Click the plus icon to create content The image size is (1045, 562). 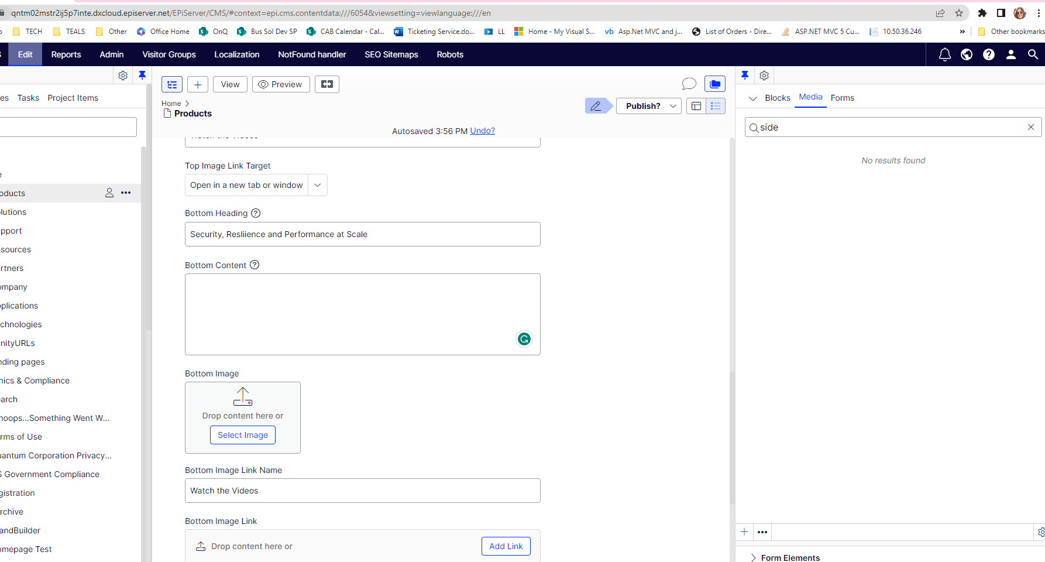[x=198, y=84]
